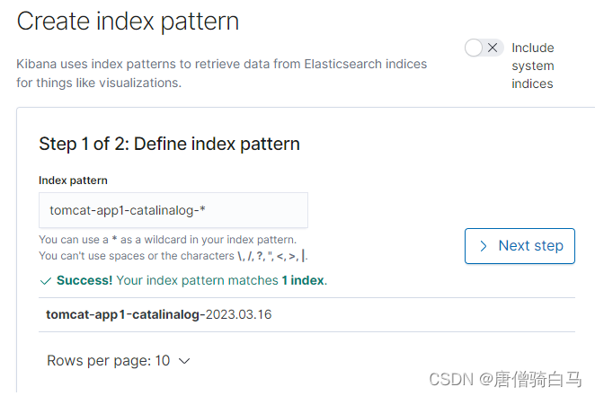Click the wildcard usage help text
This screenshot has height=396, width=595.
coord(167,240)
